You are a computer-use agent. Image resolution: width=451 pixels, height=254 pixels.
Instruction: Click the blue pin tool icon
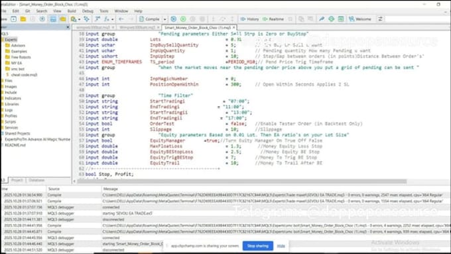pos(322,19)
